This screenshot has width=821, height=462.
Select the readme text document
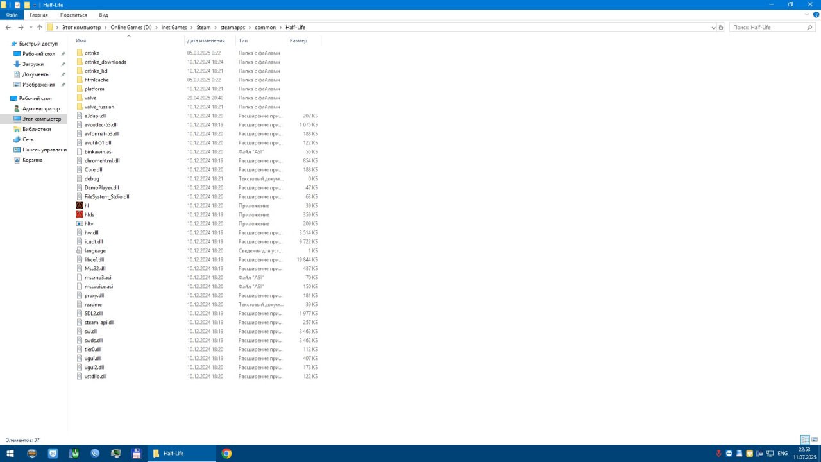pyautogui.click(x=93, y=304)
